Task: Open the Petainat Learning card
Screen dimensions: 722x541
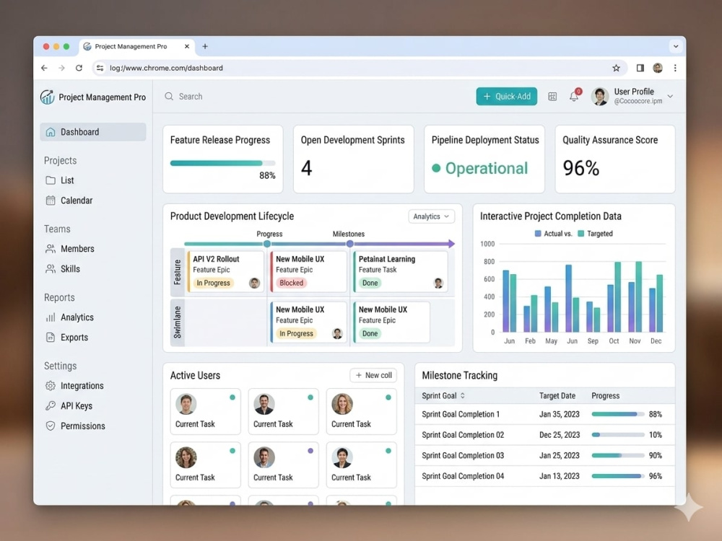Action: pyautogui.click(x=401, y=271)
